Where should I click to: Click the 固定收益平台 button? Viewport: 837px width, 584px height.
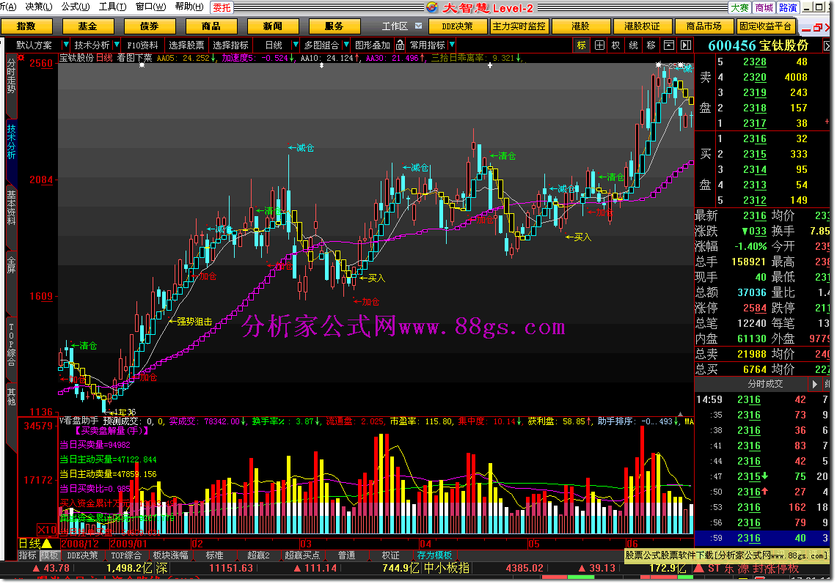[765, 26]
